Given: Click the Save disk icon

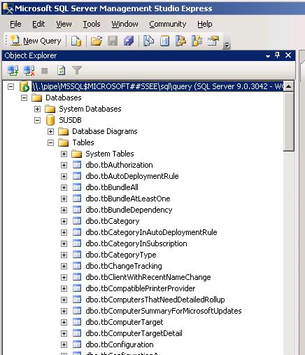Looking at the screenshot, I should tap(113, 41).
